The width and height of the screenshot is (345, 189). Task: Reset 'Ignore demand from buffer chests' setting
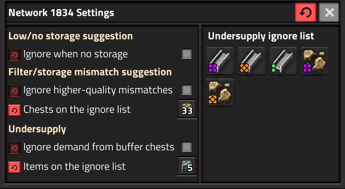point(15,147)
